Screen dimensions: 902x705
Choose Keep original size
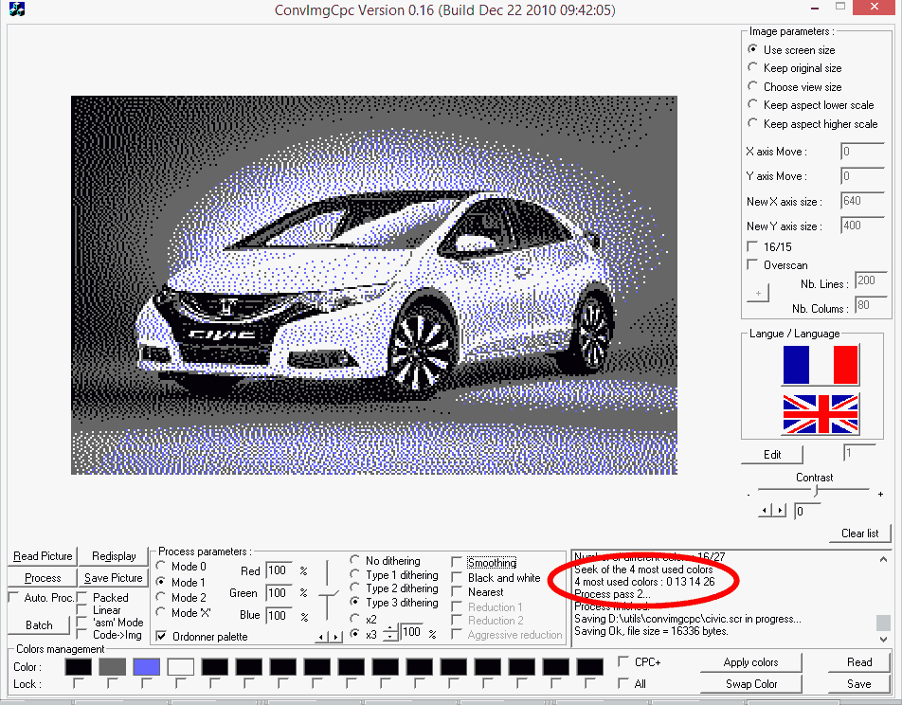(752, 68)
